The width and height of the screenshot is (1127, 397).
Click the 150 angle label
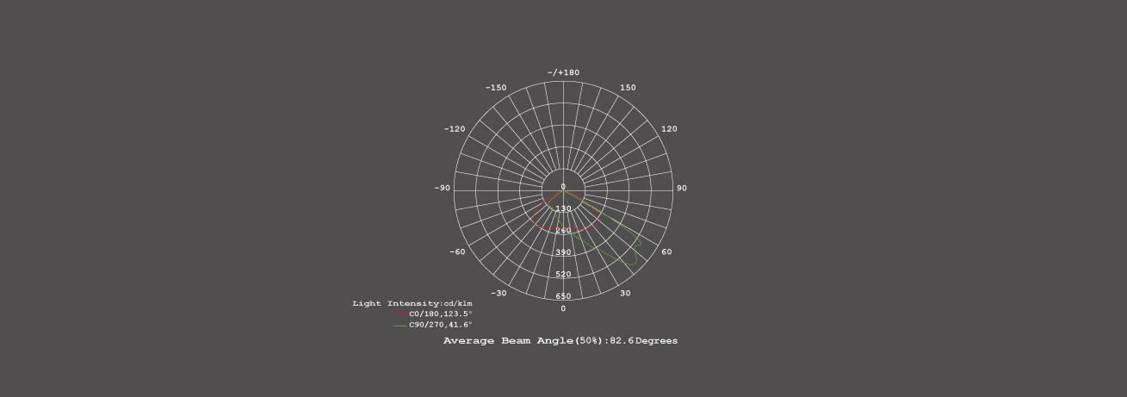pos(628,88)
